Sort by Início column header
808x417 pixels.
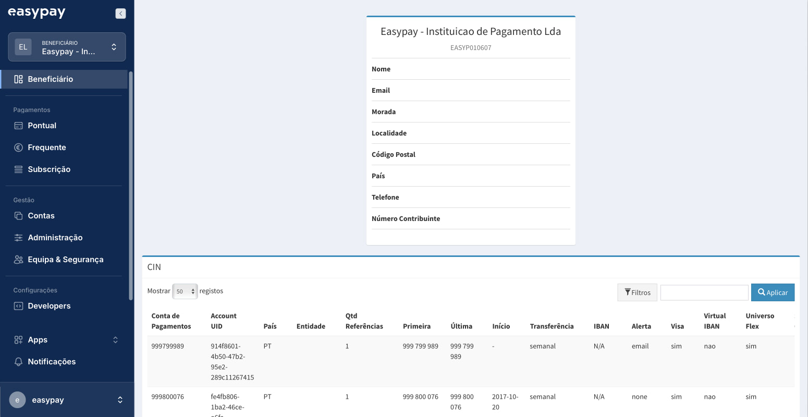tap(501, 326)
